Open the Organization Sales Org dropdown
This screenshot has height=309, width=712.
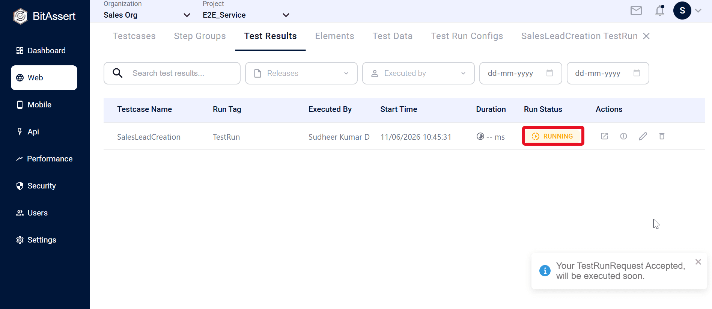(147, 15)
